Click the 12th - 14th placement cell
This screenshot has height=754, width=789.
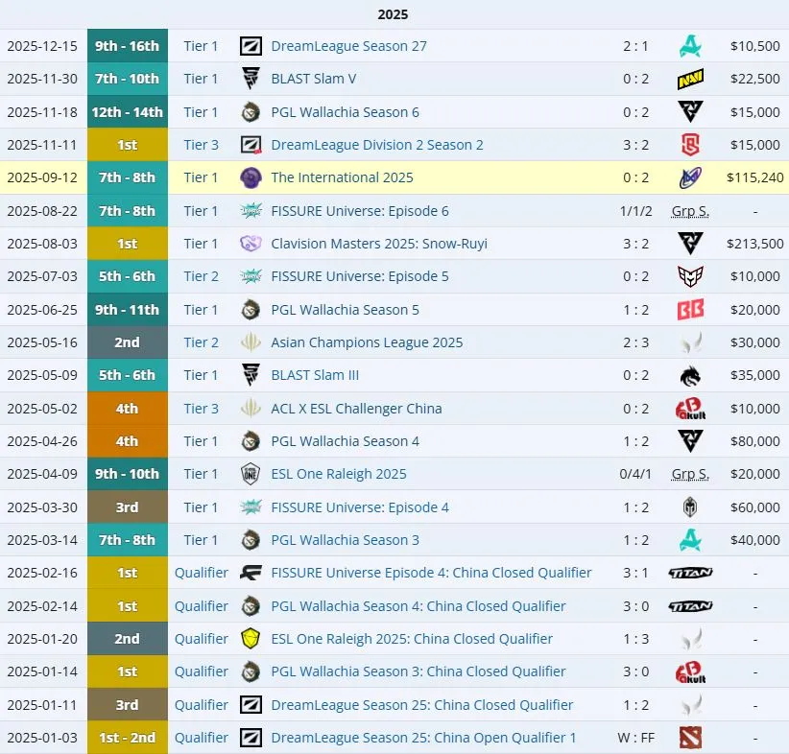click(128, 111)
